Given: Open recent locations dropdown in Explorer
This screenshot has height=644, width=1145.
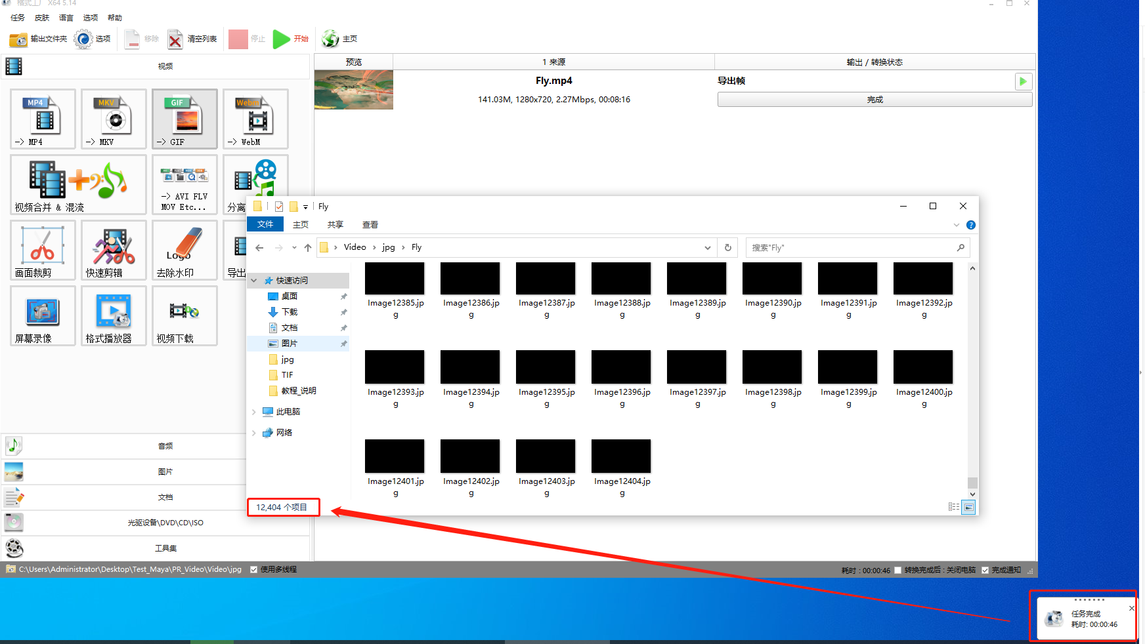Looking at the screenshot, I should coord(294,248).
